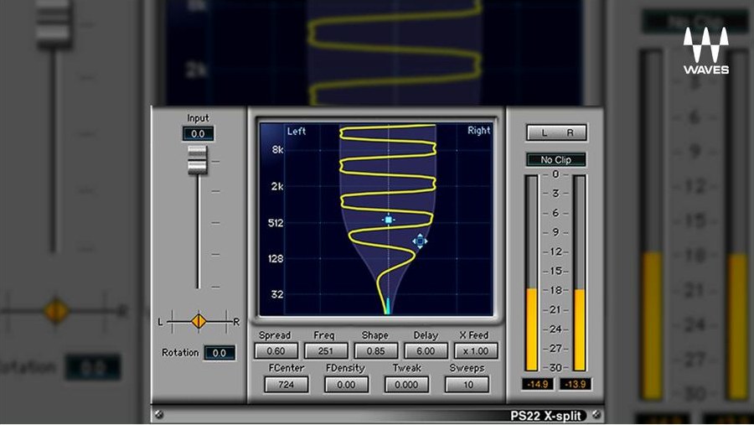Click the orange L/R rotation diamond handle
Screen dimensions: 754x425
[x=199, y=320]
